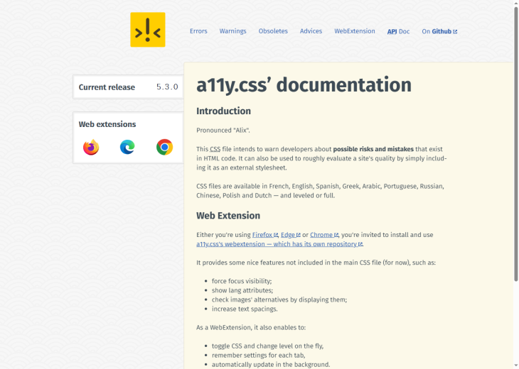
Task: Click the Current release 5.3.0 box
Action: (x=128, y=87)
